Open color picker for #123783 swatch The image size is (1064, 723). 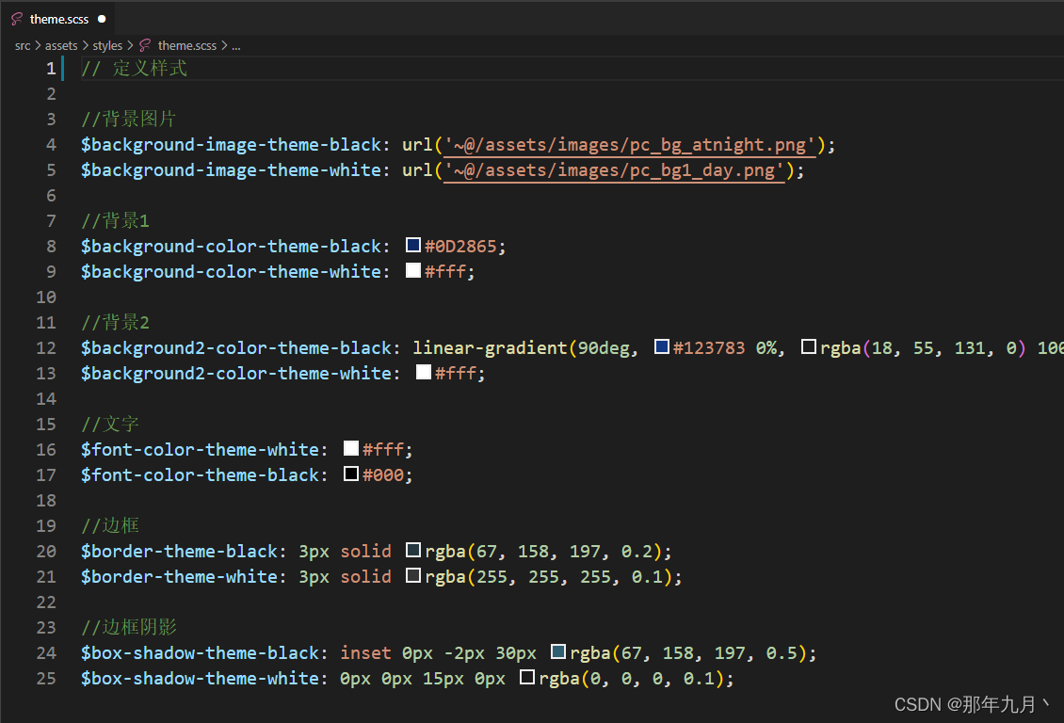[x=662, y=346]
